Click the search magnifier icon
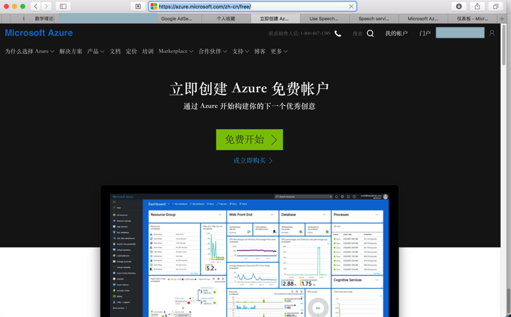This screenshot has width=511, height=317. 370,33
